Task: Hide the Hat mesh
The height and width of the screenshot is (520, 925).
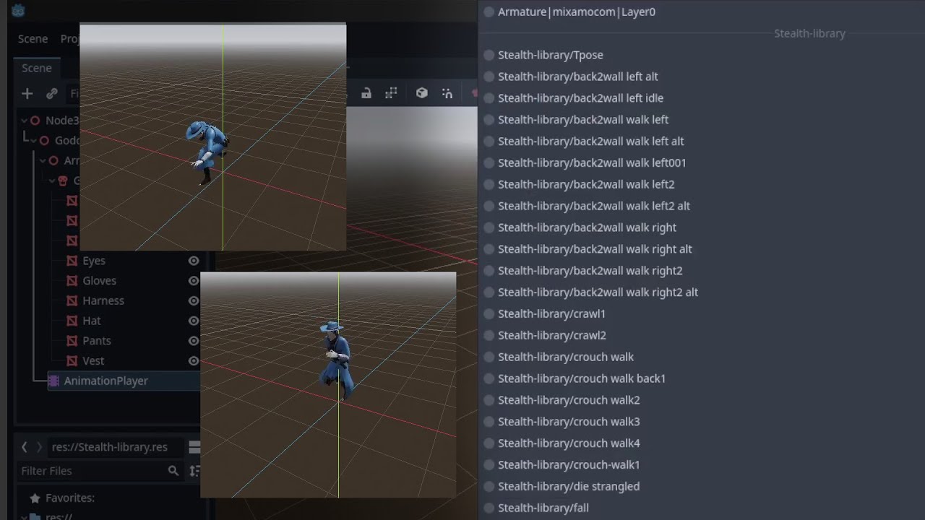Action: pyautogui.click(x=194, y=321)
